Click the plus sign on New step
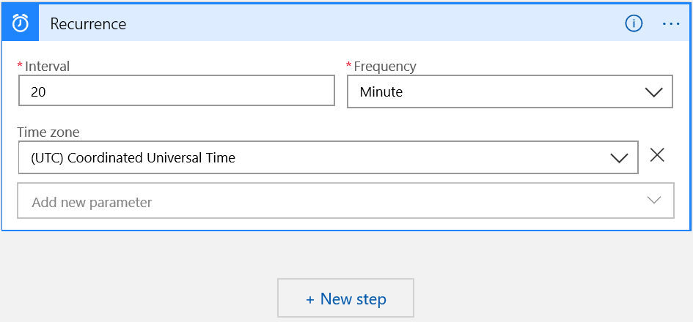The width and height of the screenshot is (693, 322). 309,299
